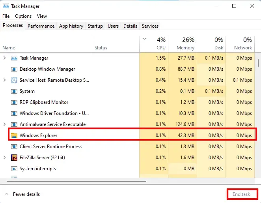Sort by the Disk column header
Image resolution: width=261 pixels, height=203 pixels.
tap(211, 44)
